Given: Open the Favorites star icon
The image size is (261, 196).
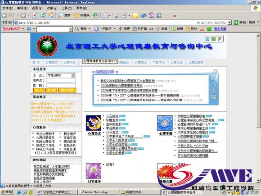Looking at the screenshot, I should click(x=76, y=15).
